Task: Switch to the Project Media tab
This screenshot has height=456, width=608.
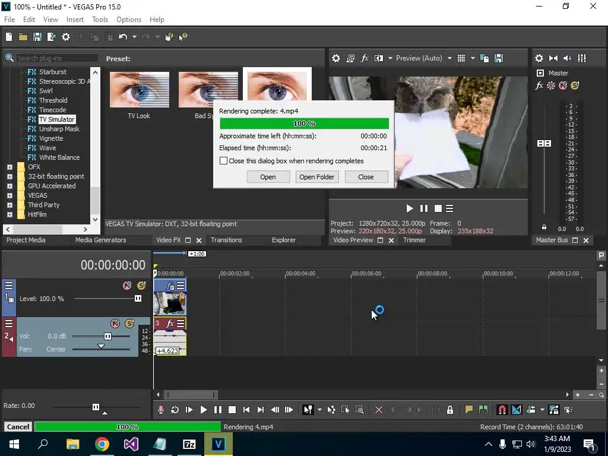Action: click(26, 240)
